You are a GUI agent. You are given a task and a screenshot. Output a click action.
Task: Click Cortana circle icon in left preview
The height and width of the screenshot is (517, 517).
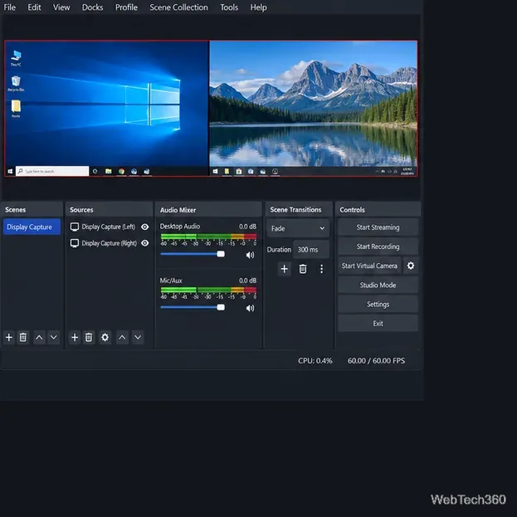click(95, 171)
